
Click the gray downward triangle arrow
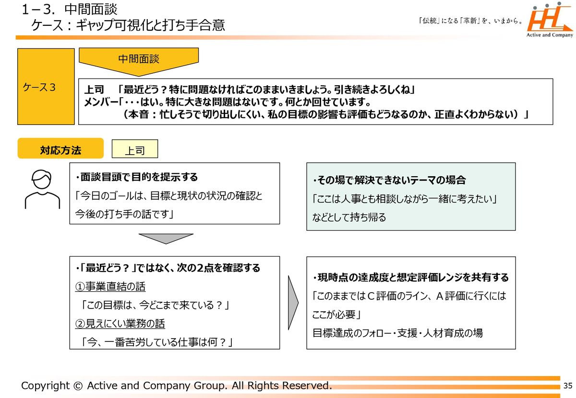click(x=166, y=238)
